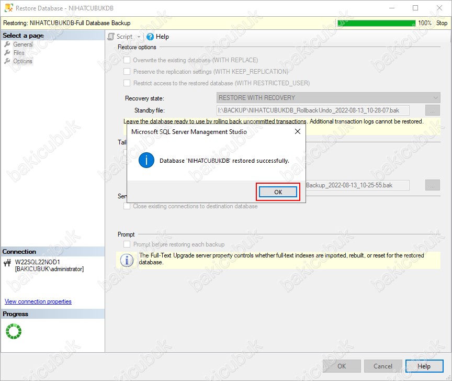Open the Files page
Image resolution: width=452 pixels, height=381 pixels.
(x=19, y=53)
